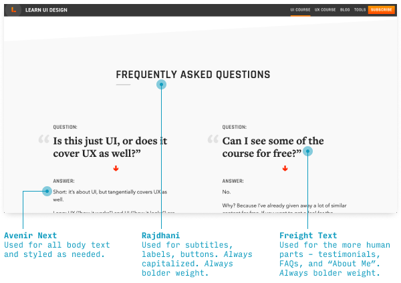Viewport: 401px width, 283px height.
Task: Click red down arrow under second question
Action: click(x=285, y=168)
